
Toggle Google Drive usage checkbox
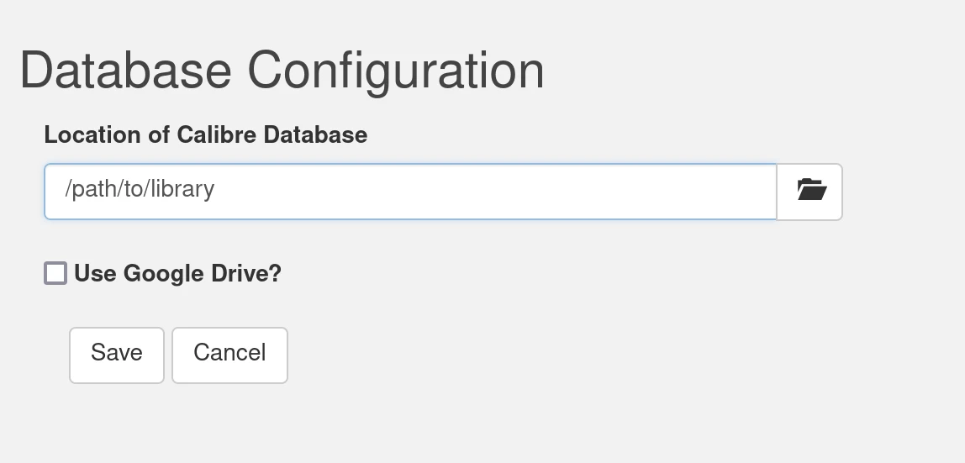click(x=55, y=273)
